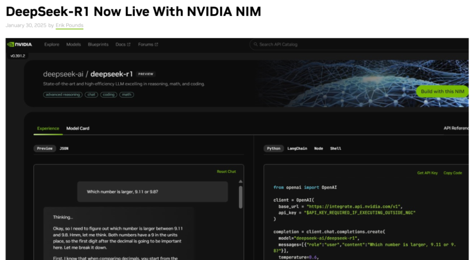474x260 pixels.
Task: Switch to the Experience tab
Action: (x=48, y=128)
